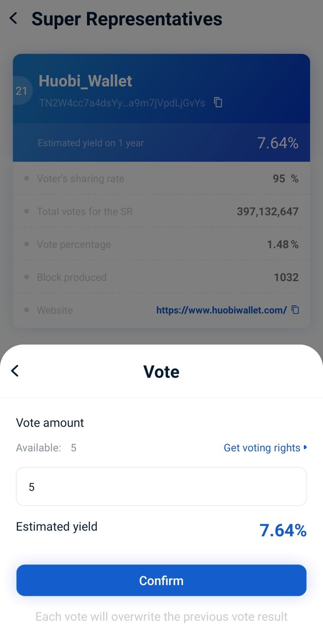Select the Voter's sharing rate row
The width and height of the screenshot is (323, 635).
click(x=161, y=179)
